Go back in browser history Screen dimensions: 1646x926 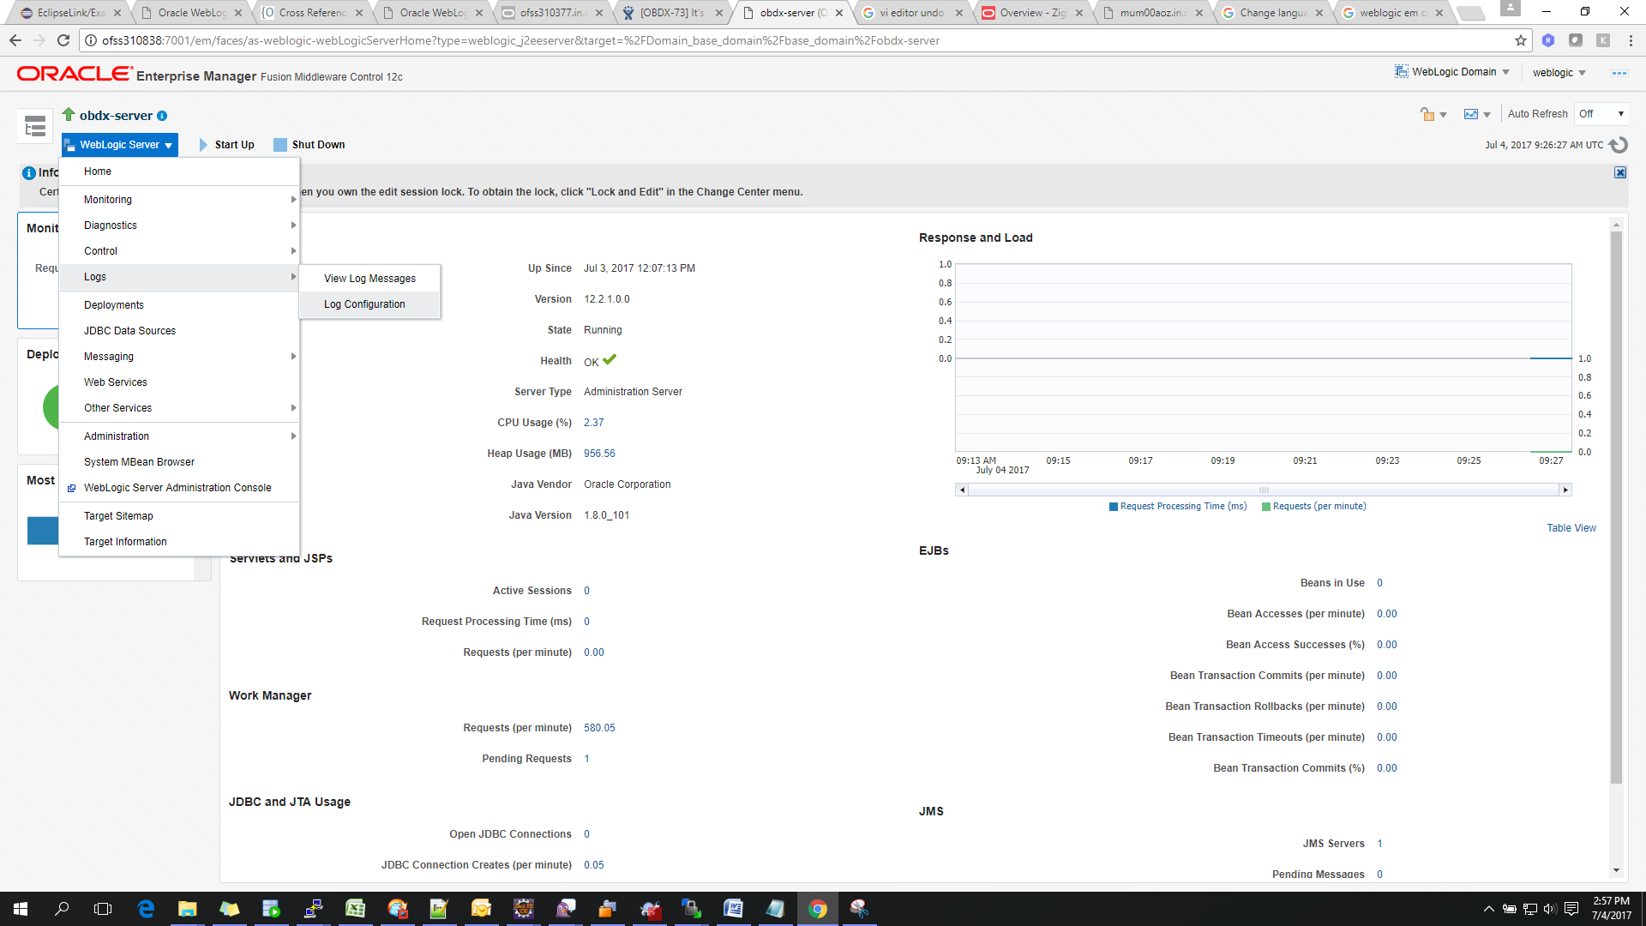pos(15,40)
